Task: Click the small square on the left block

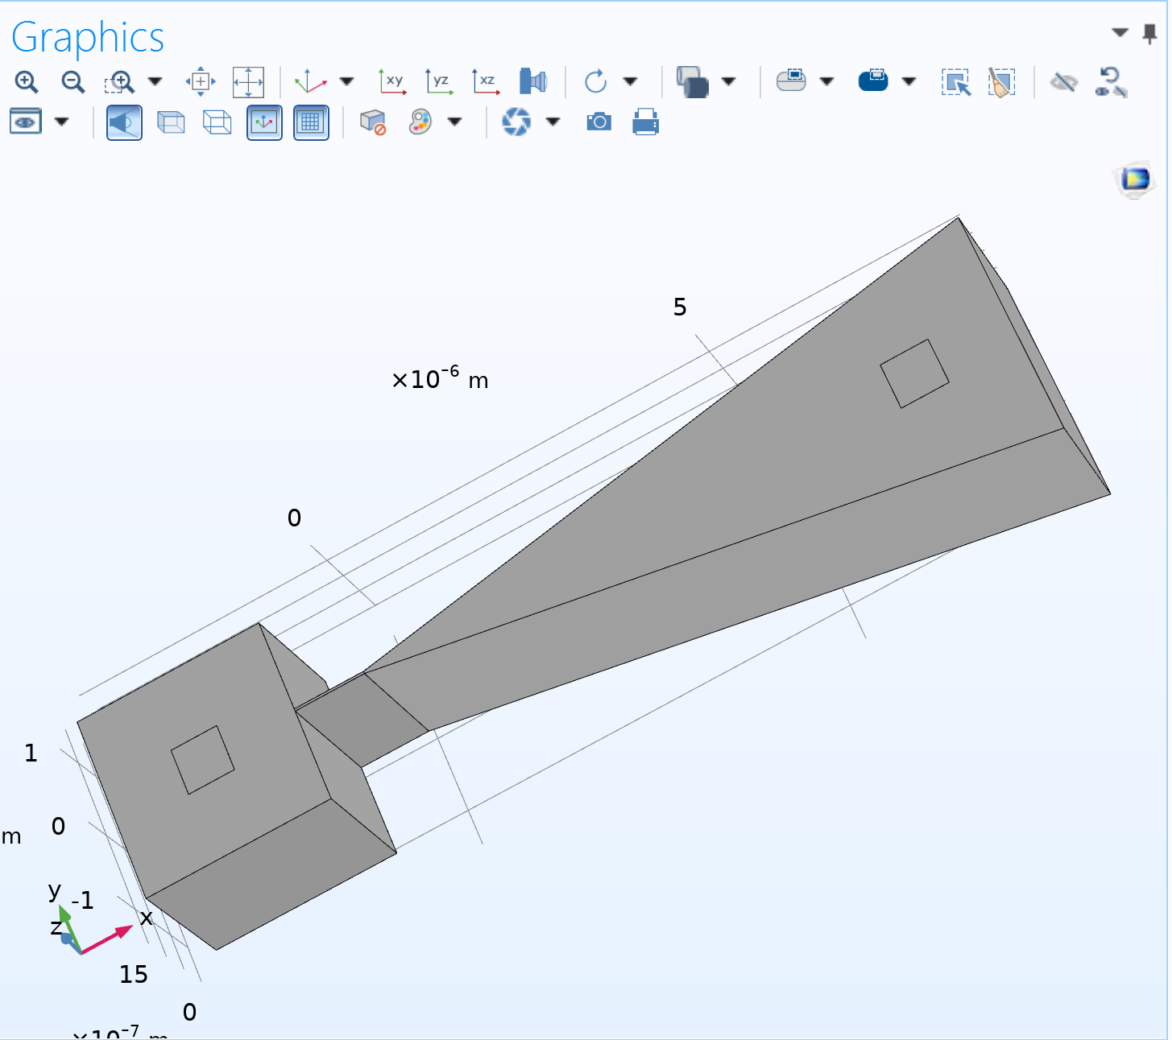Action: (202, 760)
